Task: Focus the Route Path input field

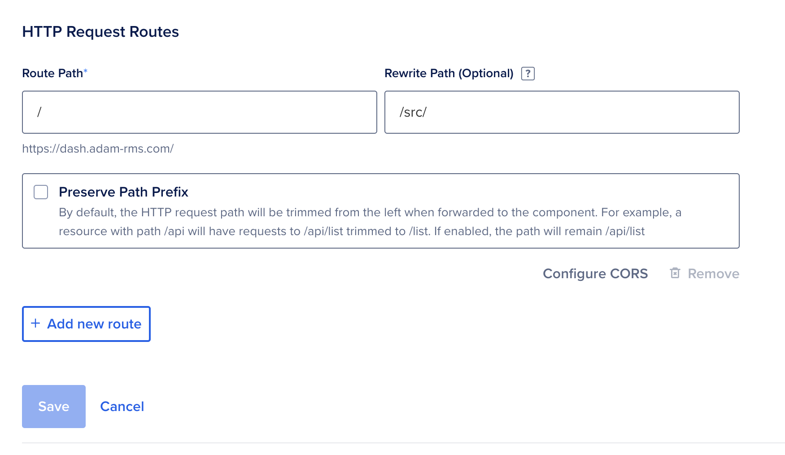Action: 199,112
